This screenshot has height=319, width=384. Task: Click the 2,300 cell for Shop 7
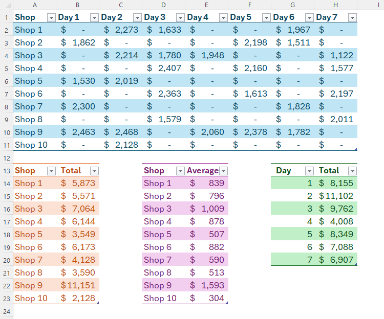77,106
